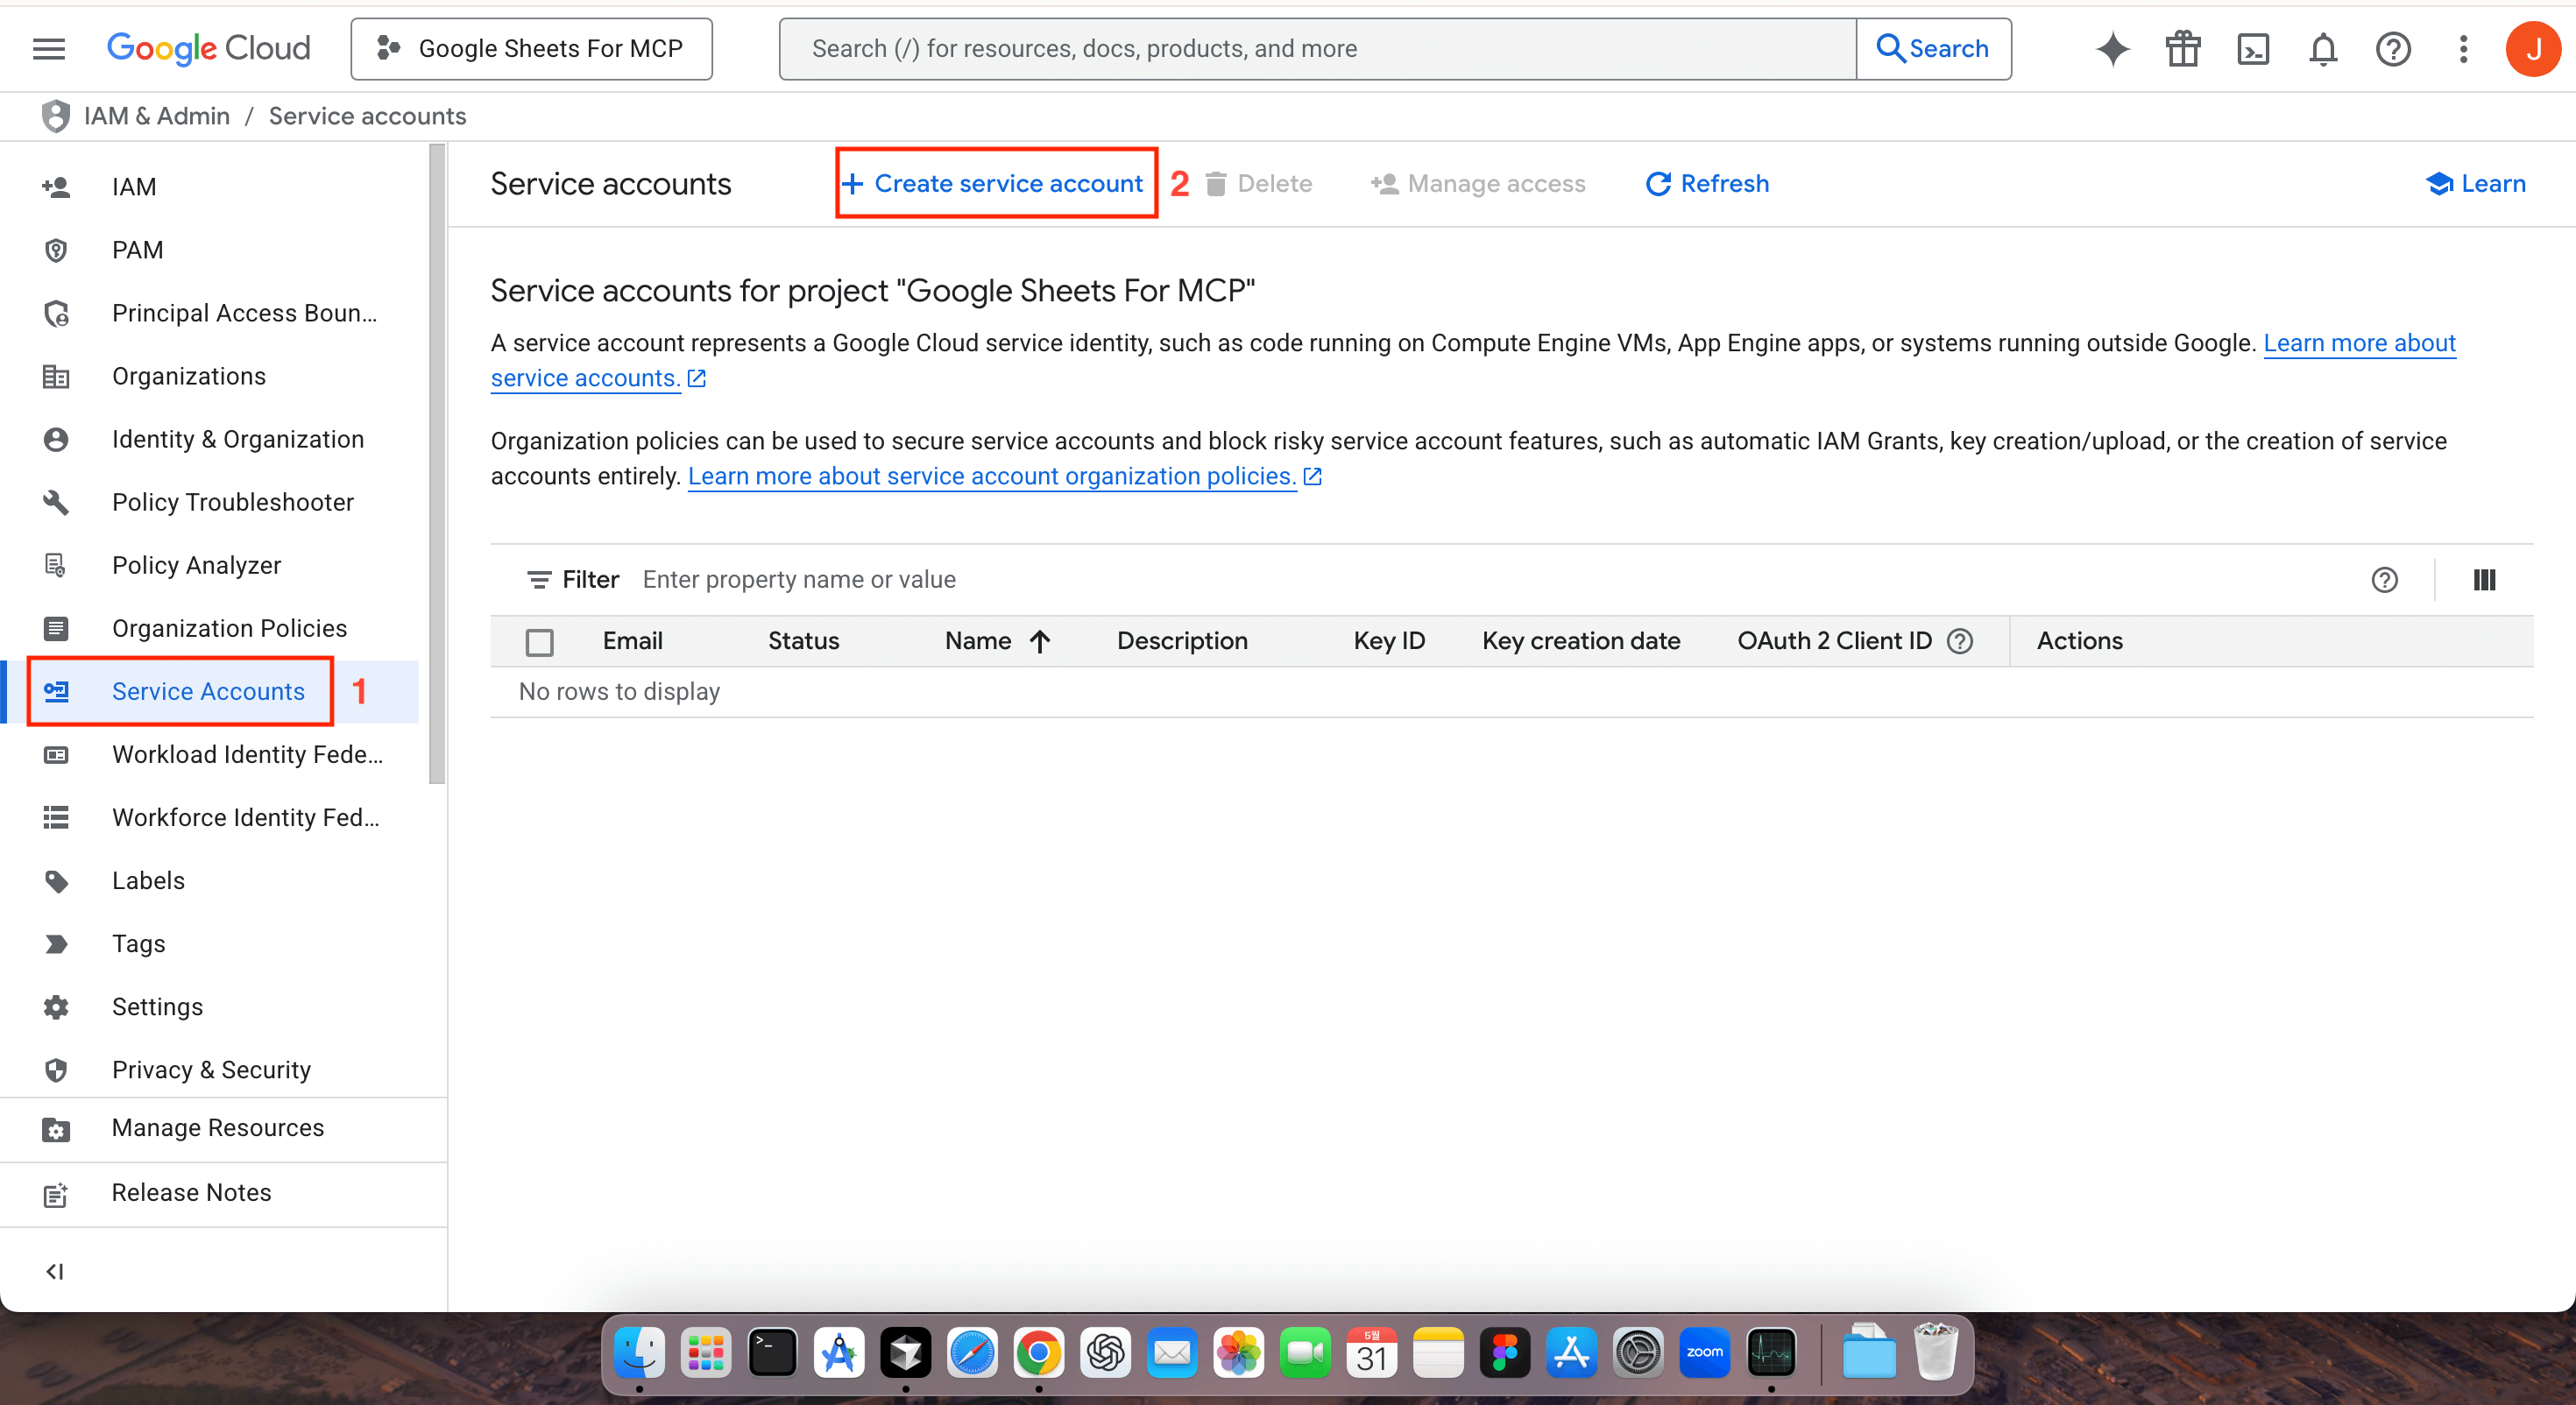This screenshot has width=2576, height=1405.
Task: Toggle the select-all rows checkbox
Action: (540, 641)
